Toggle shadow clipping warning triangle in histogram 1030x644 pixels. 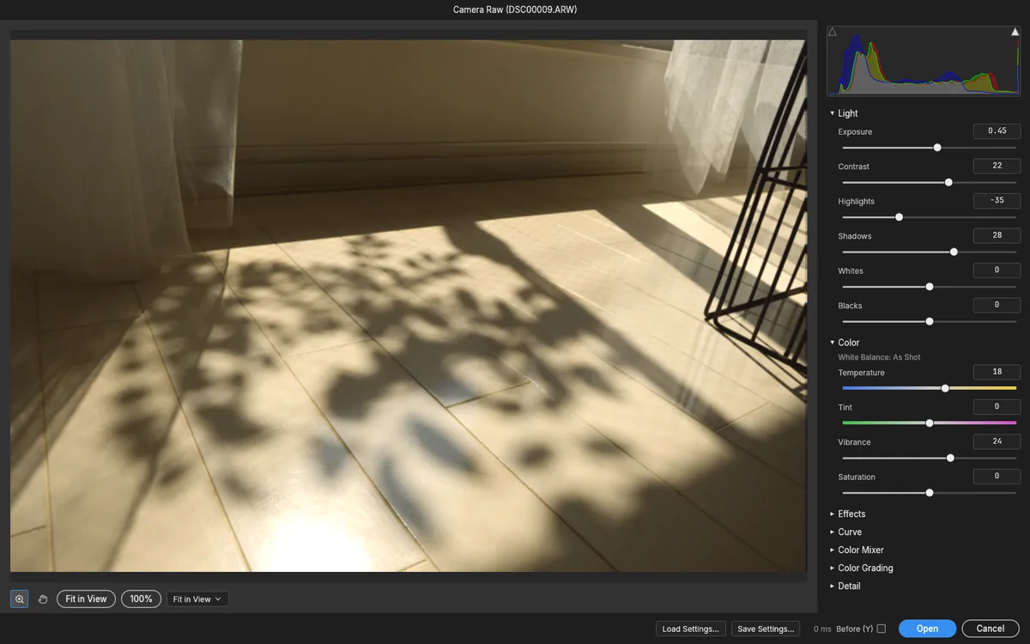pyautogui.click(x=833, y=32)
